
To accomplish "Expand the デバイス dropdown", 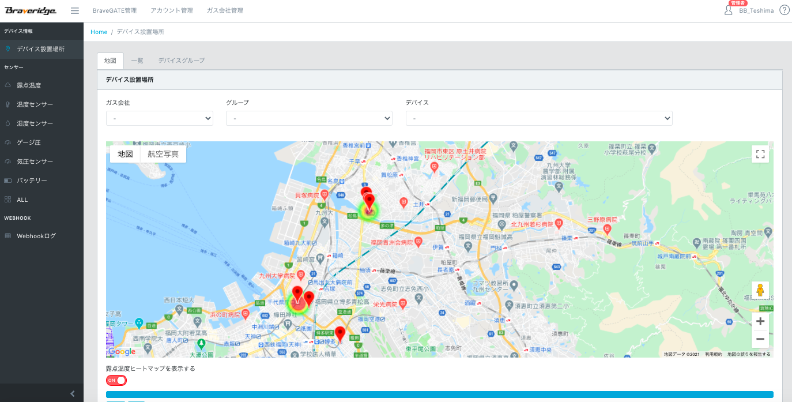I will click(539, 118).
